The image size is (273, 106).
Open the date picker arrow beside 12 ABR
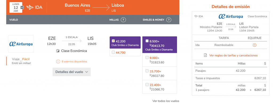(x=22, y=7)
